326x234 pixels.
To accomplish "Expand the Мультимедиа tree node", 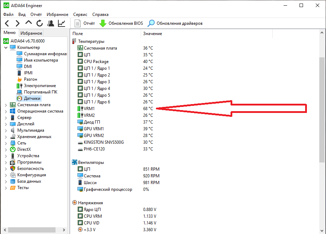I will [x=6, y=131].
